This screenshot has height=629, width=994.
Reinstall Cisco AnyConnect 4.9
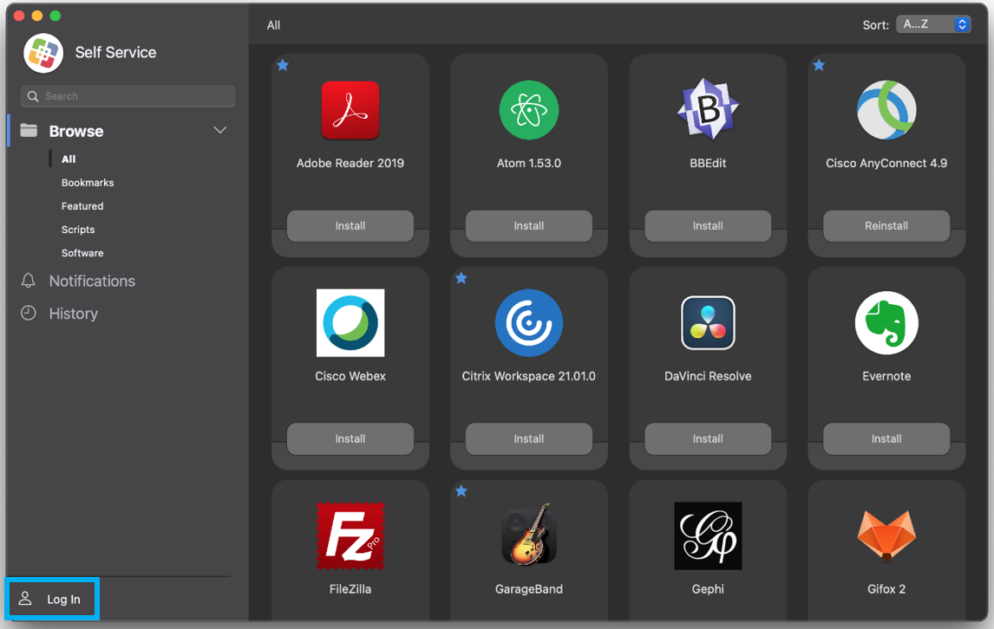(x=886, y=225)
